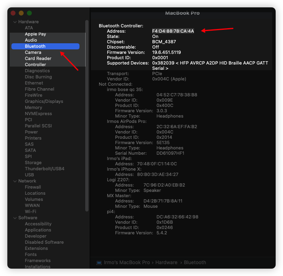Image resolution: width=283 pixels, height=276 pixels.
Task: Open Graphics/Displays entry
Action: coord(44,101)
